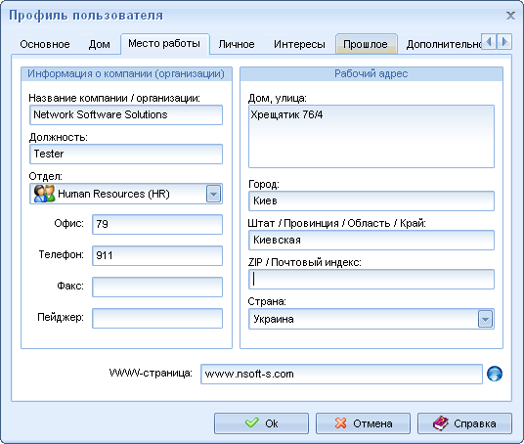Viewport: 524px width, 444px height.
Task: Open the Human Resources (HR) combo box
Action: [x=126, y=194]
